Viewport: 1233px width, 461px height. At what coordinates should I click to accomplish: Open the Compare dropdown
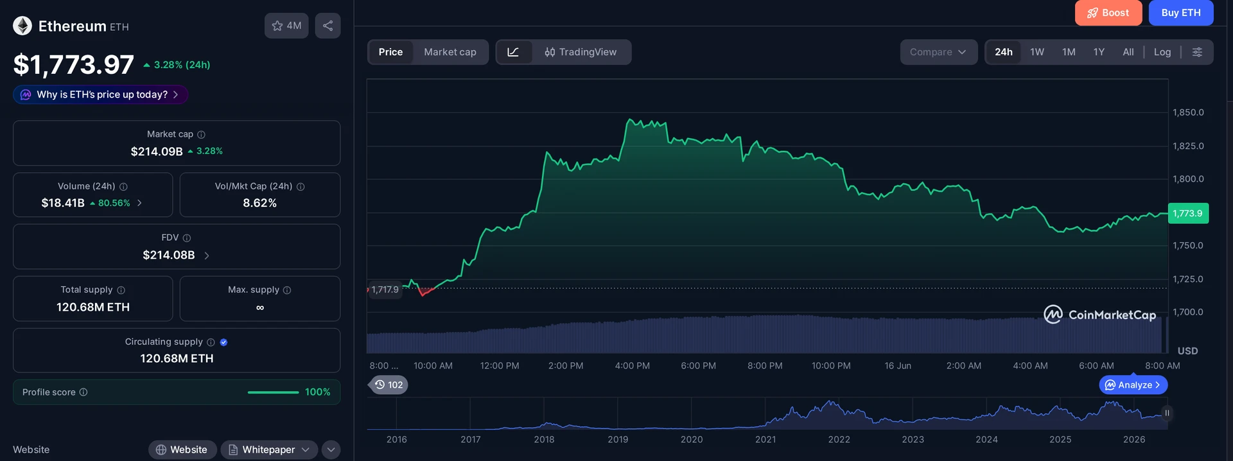(938, 52)
